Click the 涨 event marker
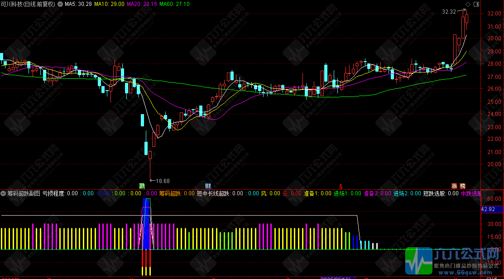The height and width of the screenshot is (279, 504). point(455,186)
